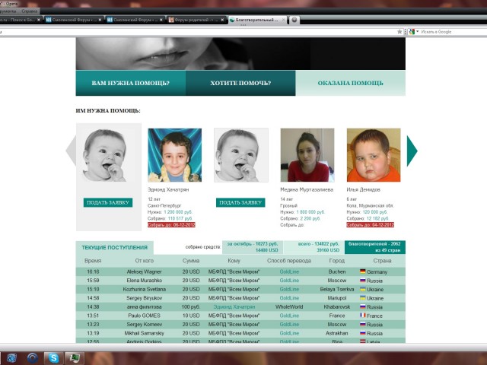Open Skype from the taskbar
This screenshot has height=365, width=487.
coord(54,357)
